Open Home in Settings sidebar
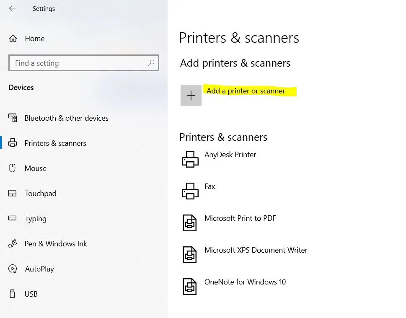This screenshot has height=318, width=406. tap(35, 39)
